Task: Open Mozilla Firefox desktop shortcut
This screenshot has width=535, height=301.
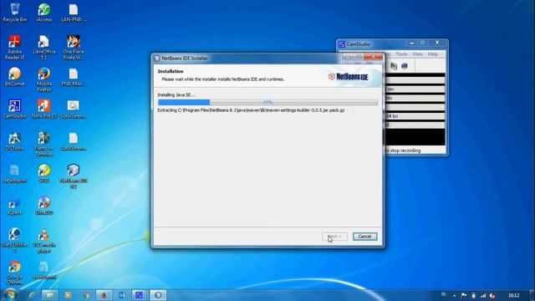Action: tap(44, 79)
